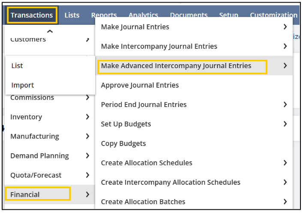Open the Customization menu
Image resolution: width=306 pixels, height=214 pixels.
(273, 15)
